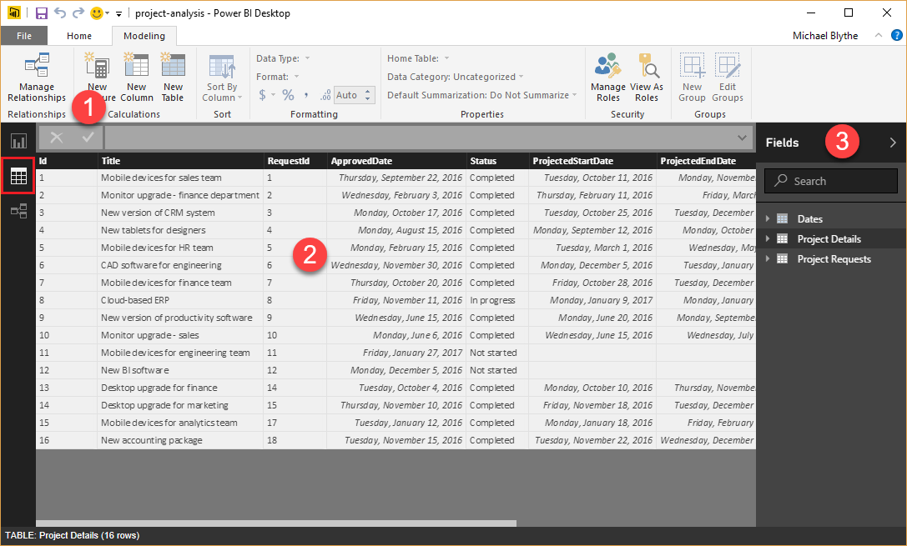
Task: Select ProjectedStartDate column header
Action: pos(593,161)
